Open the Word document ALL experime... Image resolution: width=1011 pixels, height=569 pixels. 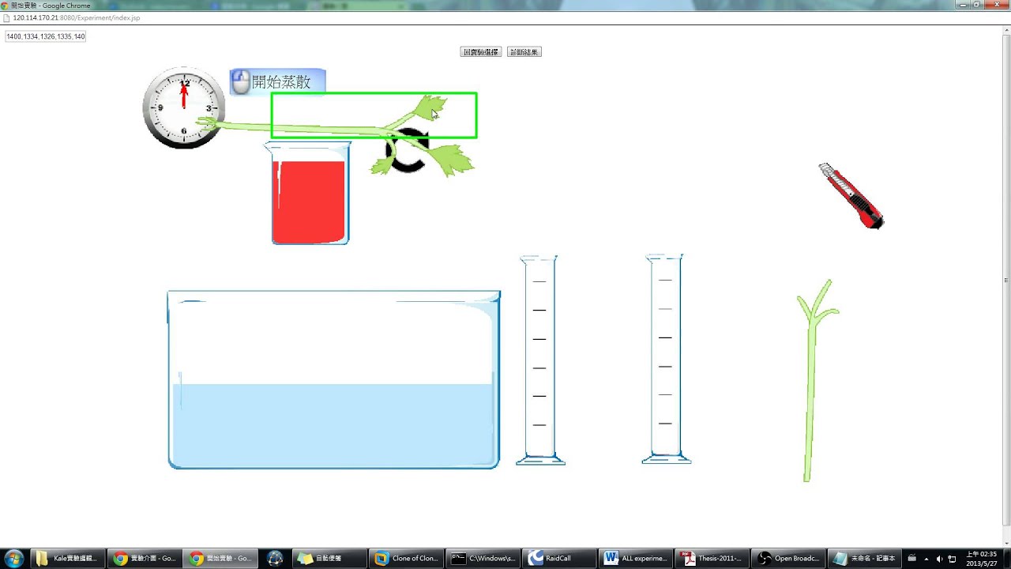point(637,559)
